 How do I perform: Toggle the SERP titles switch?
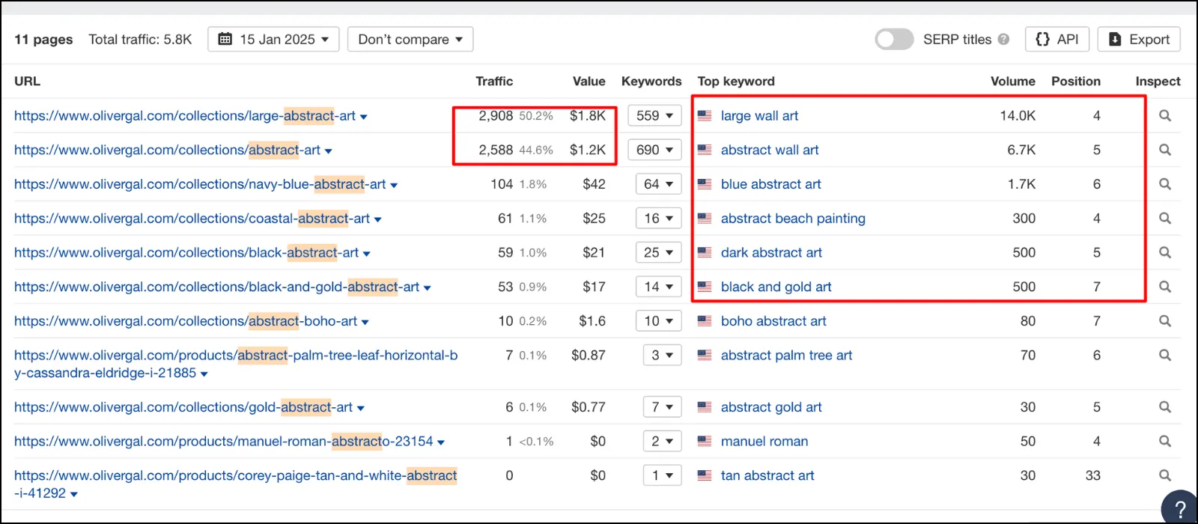[894, 40]
